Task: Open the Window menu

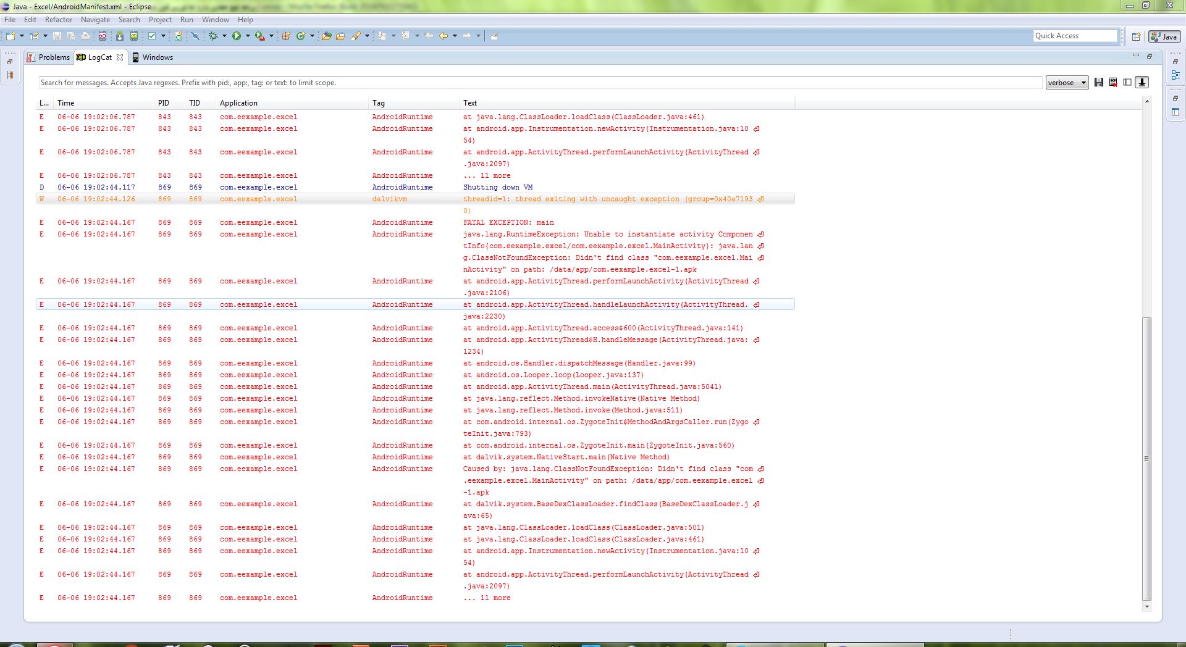Action: point(216,20)
